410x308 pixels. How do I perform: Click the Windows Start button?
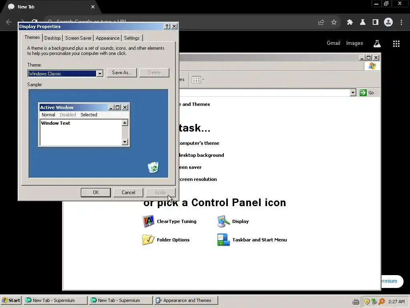click(x=11, y=300)
